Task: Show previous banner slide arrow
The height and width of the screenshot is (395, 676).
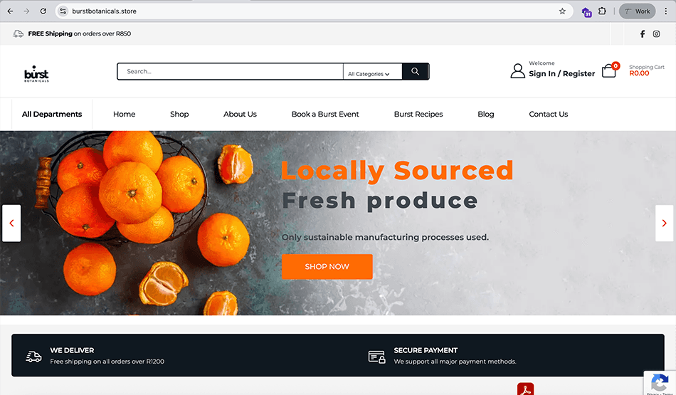Action: 11,223
